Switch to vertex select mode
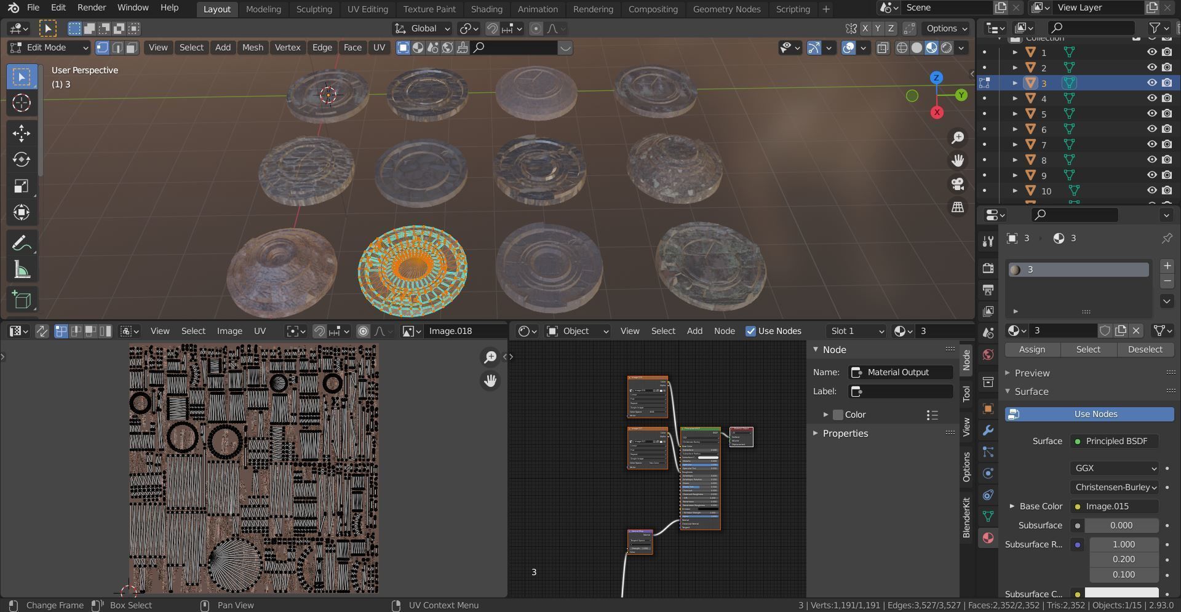The width and height of the screenshot is (1181, 612). [x=102, y=48]
